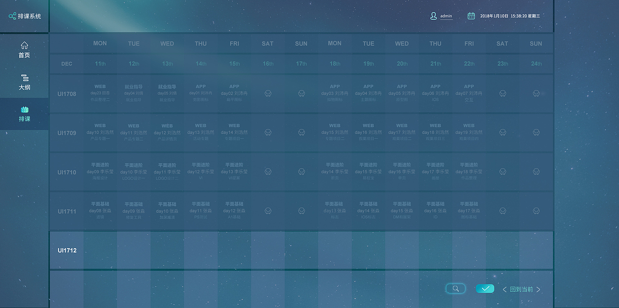
Task: Select the UI1712 class row label
Action: [x=67, y=251]
